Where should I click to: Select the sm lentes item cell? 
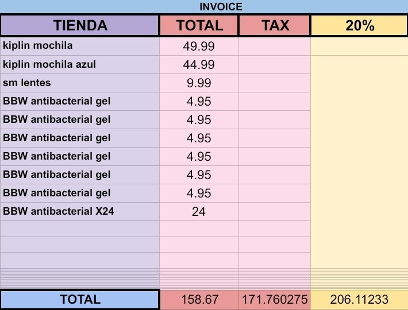pyautogui.click(x=80, y=83)
